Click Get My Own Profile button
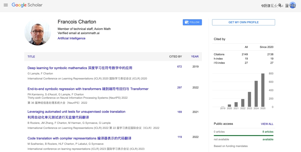301x152 pixels. 243,22
